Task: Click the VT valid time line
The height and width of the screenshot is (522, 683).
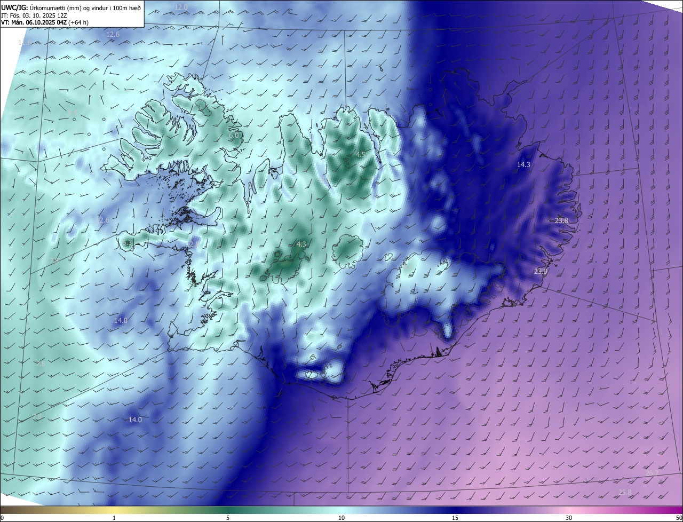Action: tap(45, 22)
